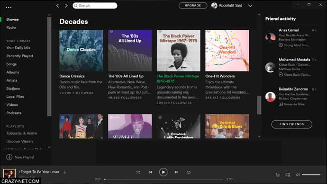The height and width of the screenshot is (184, 327).
Task: Click the Search field
Action: point(95,6)
